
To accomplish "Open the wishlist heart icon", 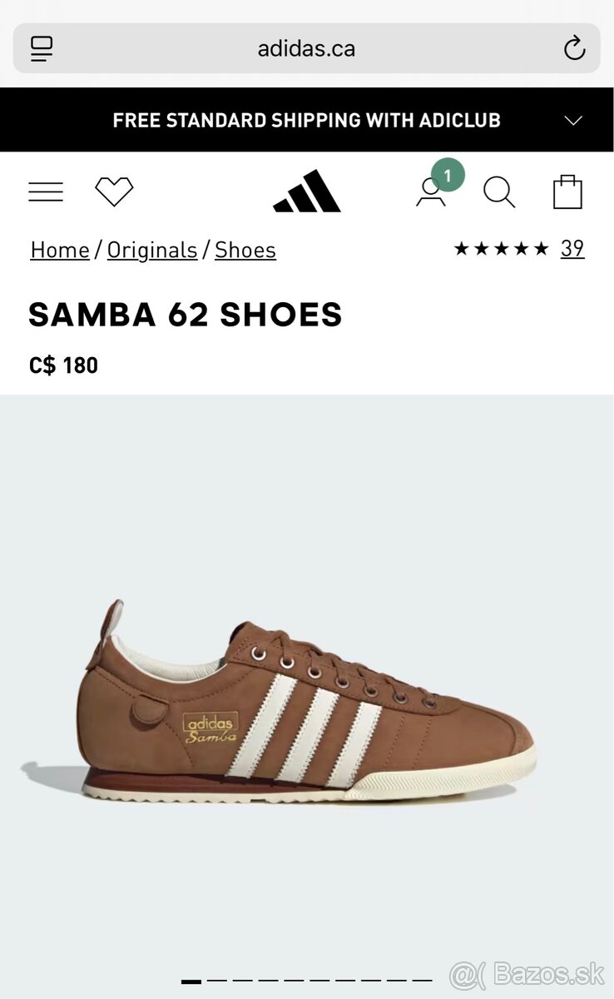I will (x=114, y=192).
